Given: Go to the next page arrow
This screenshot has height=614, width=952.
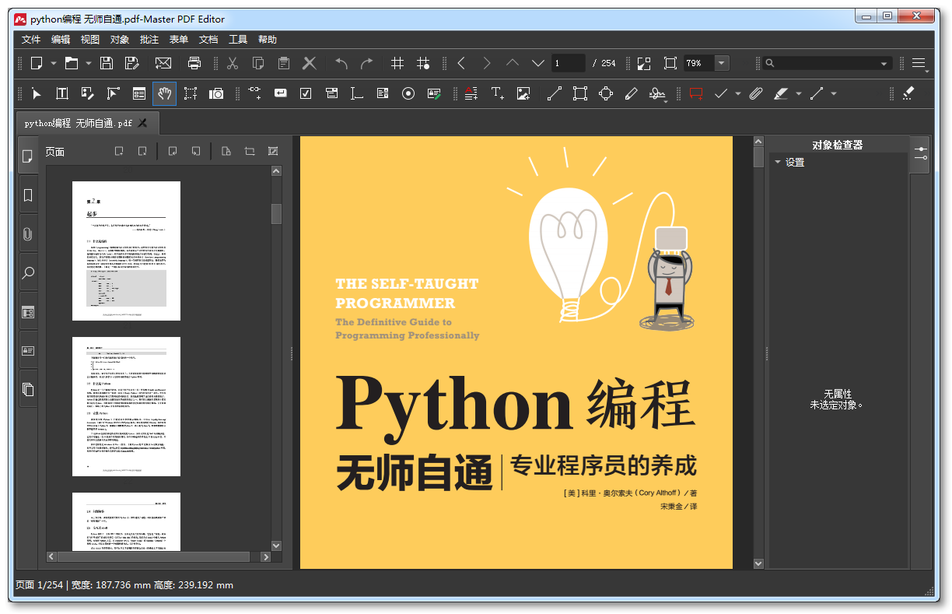Looking at the screenshot, I should tap(487, 63).
